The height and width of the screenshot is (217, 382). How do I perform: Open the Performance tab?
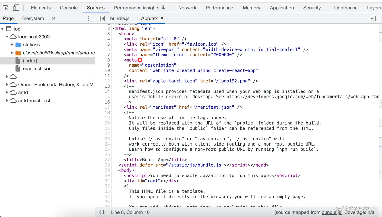(219, 8)
